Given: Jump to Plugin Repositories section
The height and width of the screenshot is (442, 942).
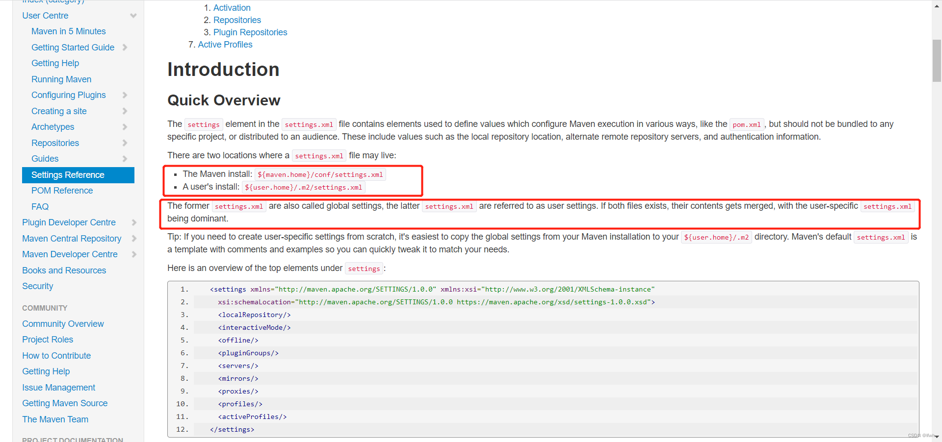Looking at the screenshot, I should coord(250,32).
